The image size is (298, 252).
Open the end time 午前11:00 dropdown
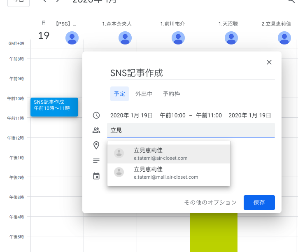pyautogui.click(x=209, y=115)
